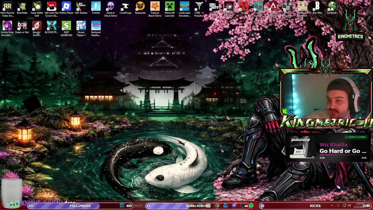Open OBS Studio from the taskbar
Viewport: 373px width, 210px height.
[x=242, y=206]
